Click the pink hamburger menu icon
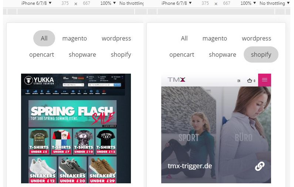Screen dimensions: 294x187 [x=264, y=80]
